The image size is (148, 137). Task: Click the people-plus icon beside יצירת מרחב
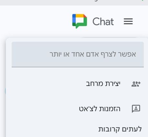[x=136, y=84]
